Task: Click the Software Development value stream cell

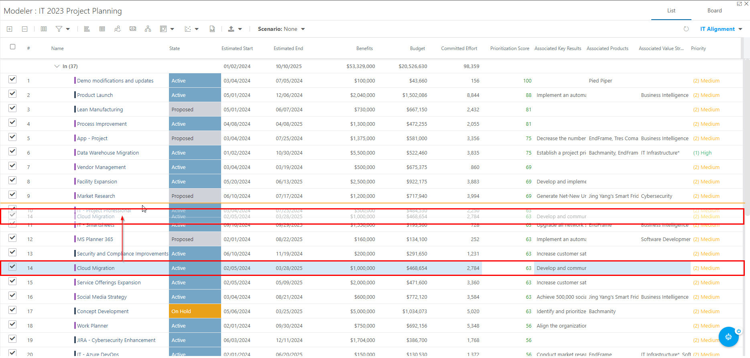Action: [x=665, y=239]
